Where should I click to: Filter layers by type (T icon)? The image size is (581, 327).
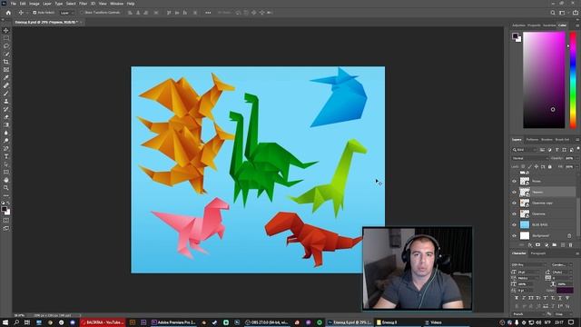(x=556, y=150)
